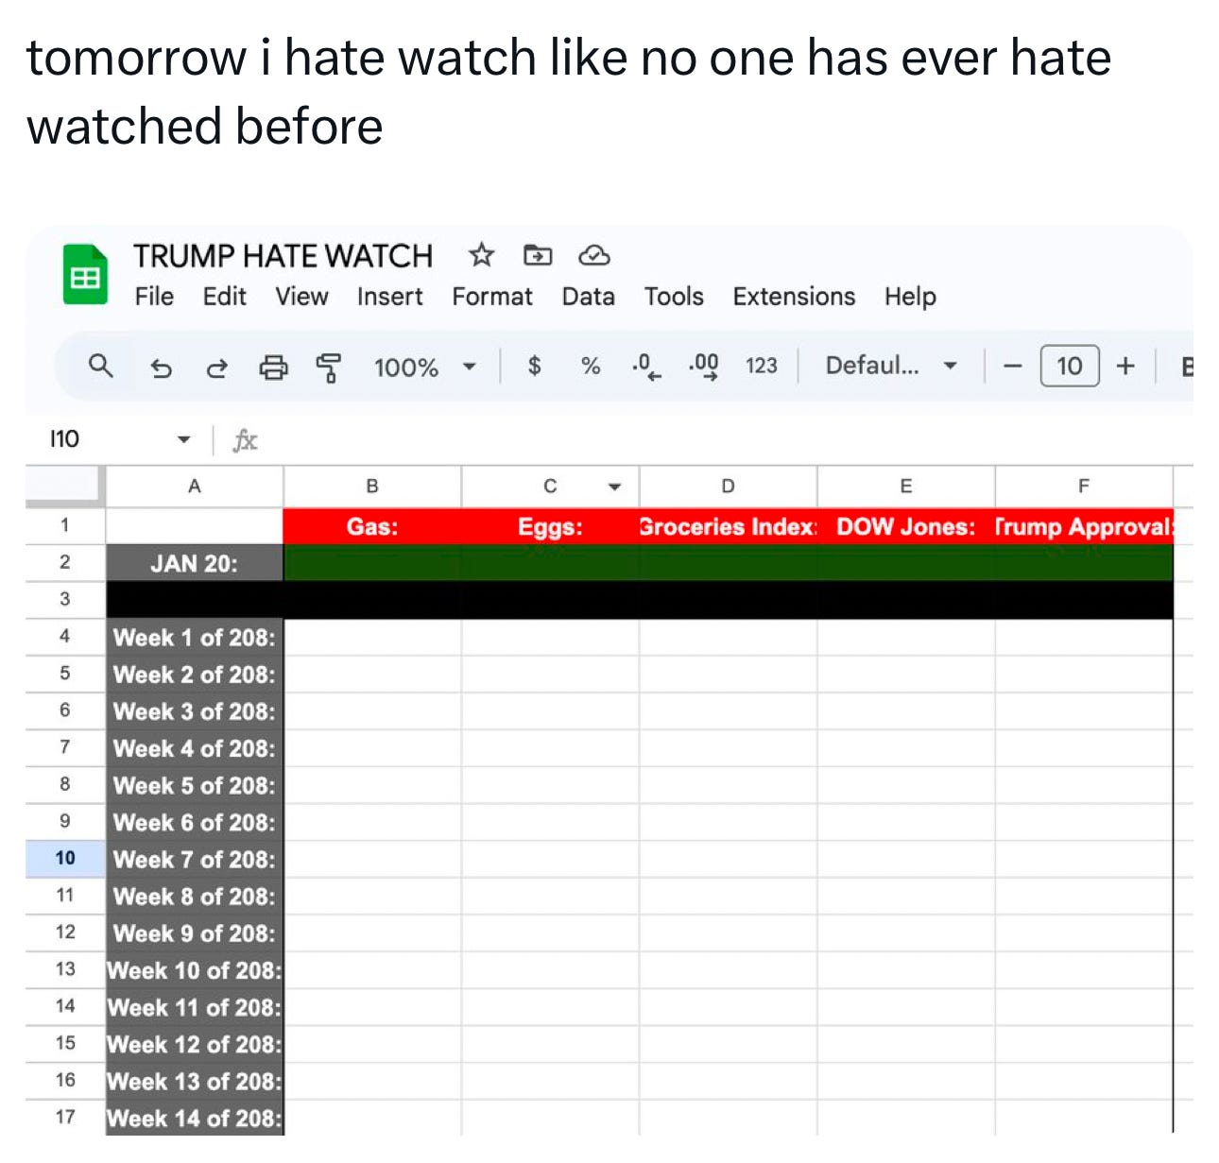Select the Week 4 of 208: cell
This screenshot has height=1163, width=1219.
point(195,748)
